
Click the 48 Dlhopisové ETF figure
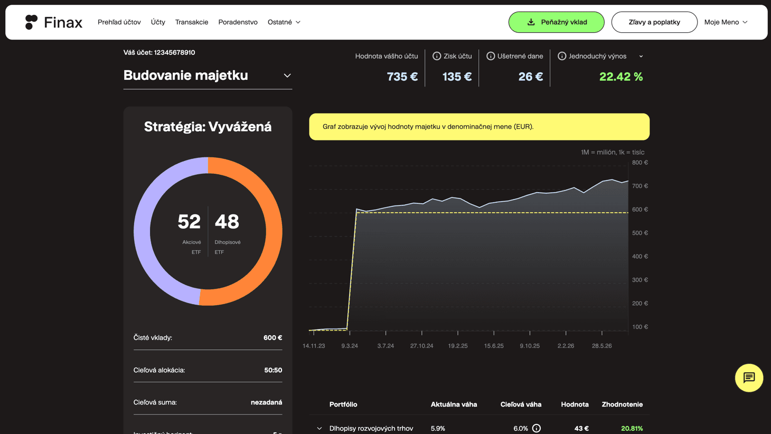[x=227, y=222]
